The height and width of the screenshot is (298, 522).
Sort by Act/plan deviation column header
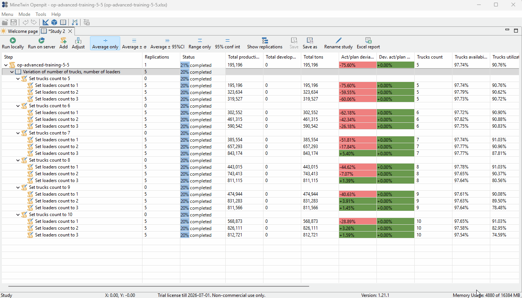coord(358,57)
